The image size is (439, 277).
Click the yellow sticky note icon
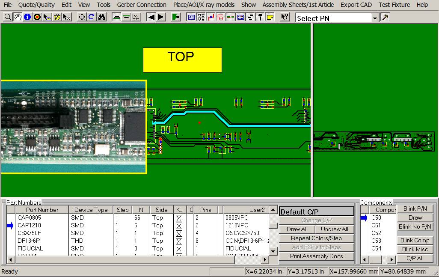pyautogui.click(x=270, y=18)
